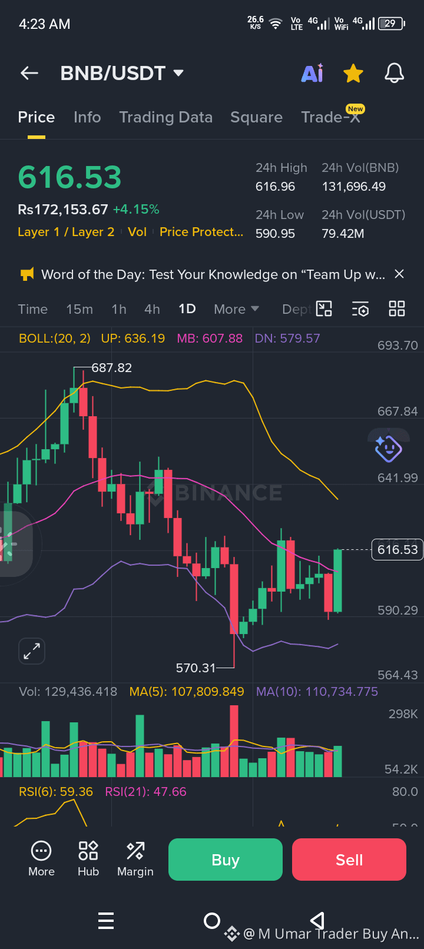The image size is (424, 949).
Task: Open the More menu at bottom
Action: point(41,859)
